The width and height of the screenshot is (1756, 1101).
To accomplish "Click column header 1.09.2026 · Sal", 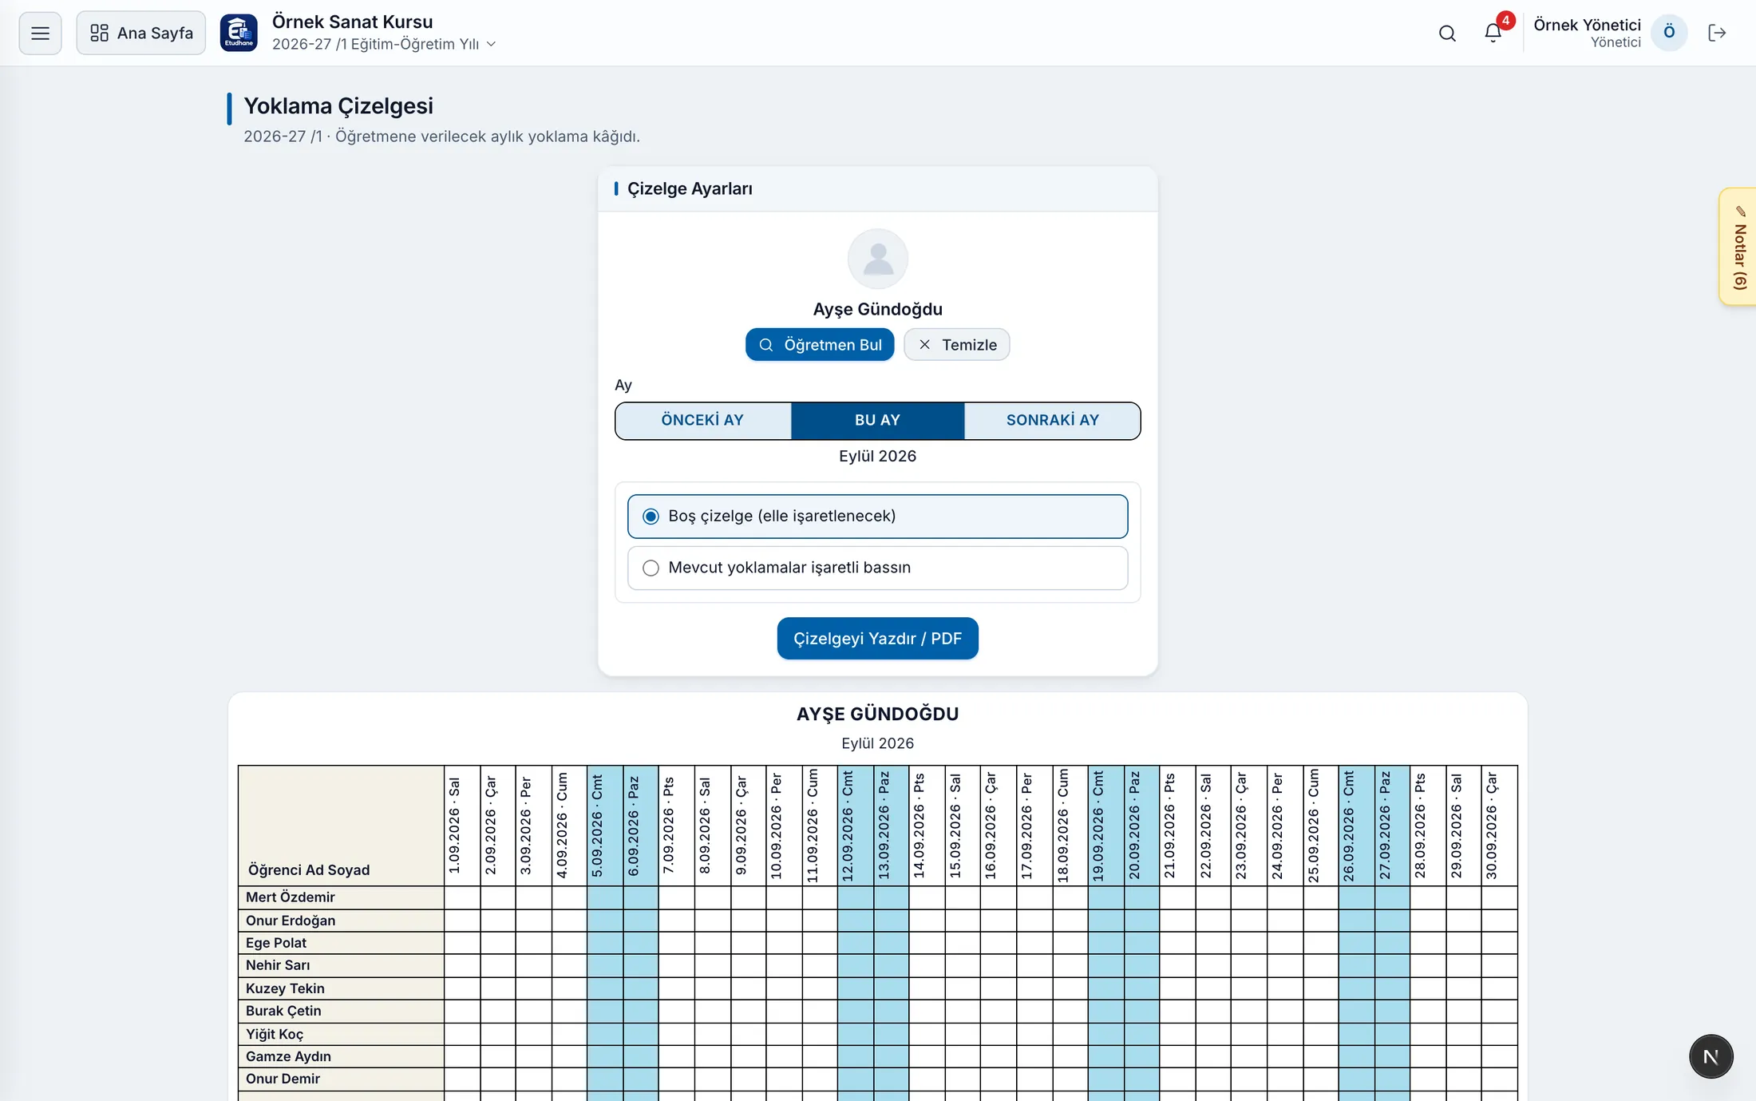I will click(x=461, y=826).
